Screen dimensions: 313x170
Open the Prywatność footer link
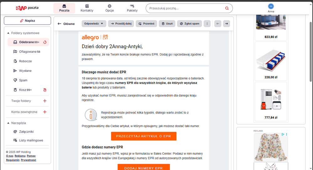coord(29,160)
